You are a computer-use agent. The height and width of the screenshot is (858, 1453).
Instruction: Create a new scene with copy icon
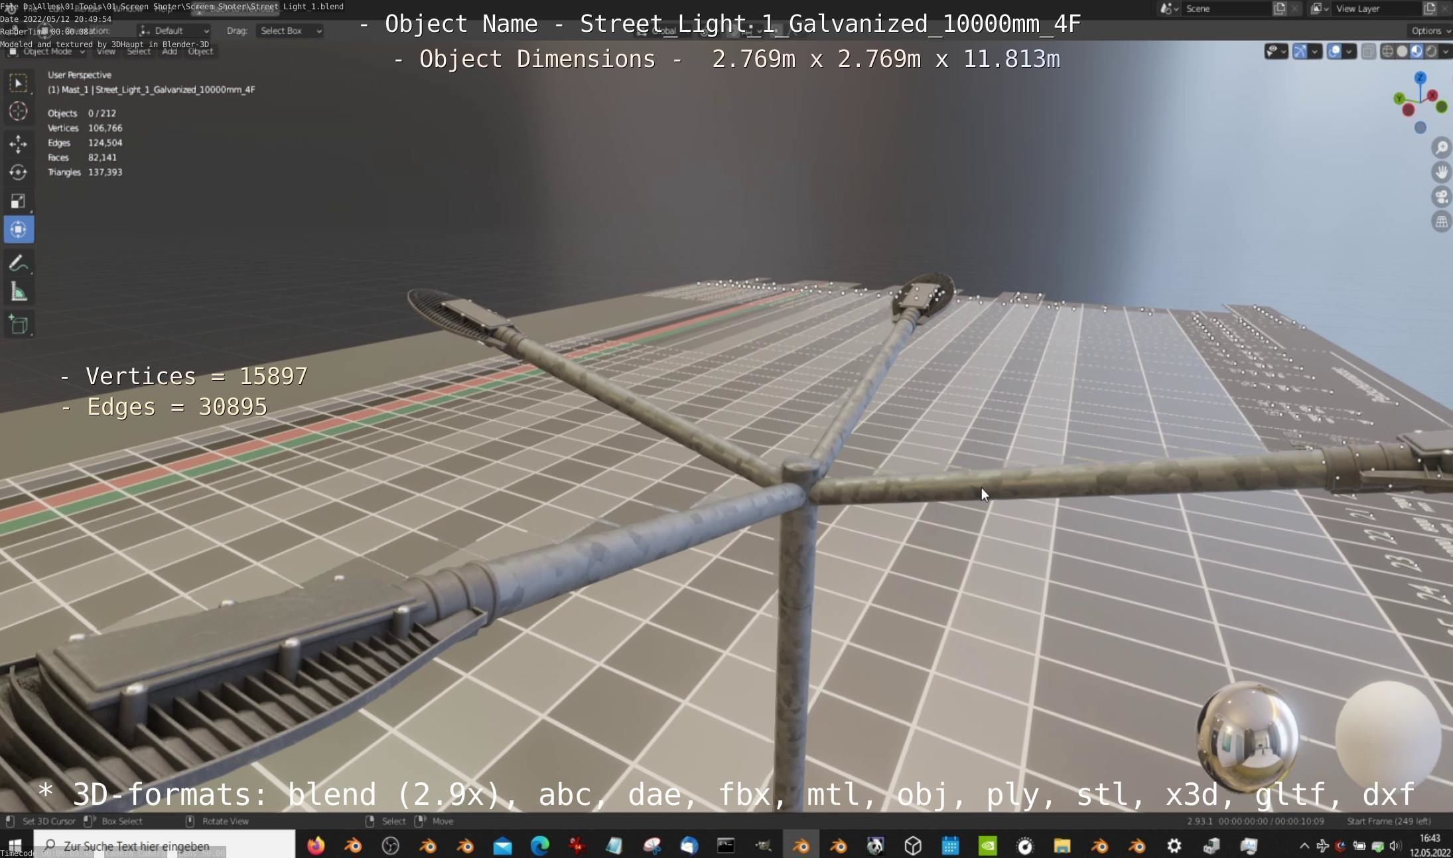click(x=1280, y=9)
